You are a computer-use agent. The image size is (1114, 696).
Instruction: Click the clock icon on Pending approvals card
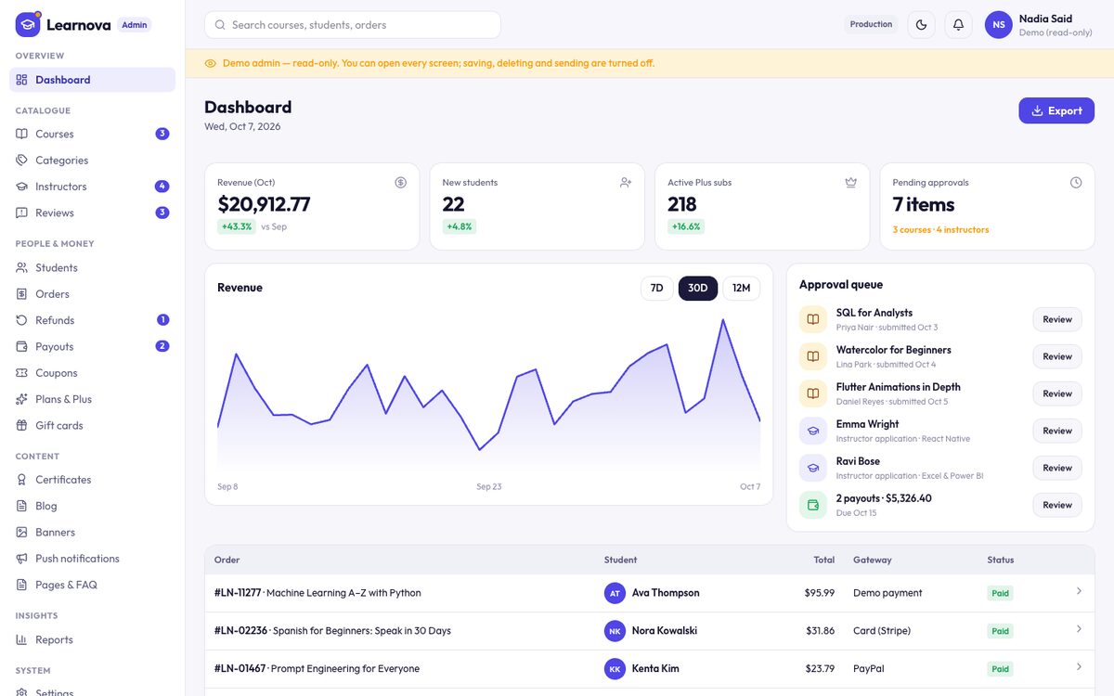click(x=1076, y=183)
